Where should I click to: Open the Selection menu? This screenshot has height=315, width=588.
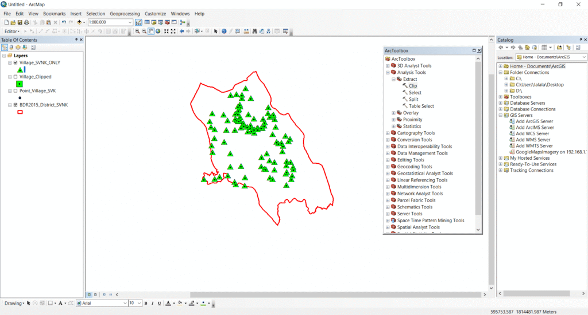[x=96, y=14]
